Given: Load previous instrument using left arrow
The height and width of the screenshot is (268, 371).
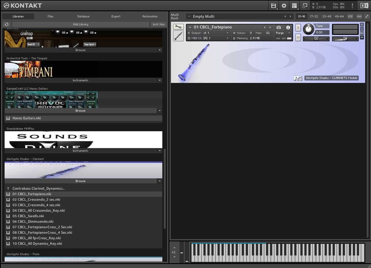Looking at the screenshot, I should tap(265, 28).
